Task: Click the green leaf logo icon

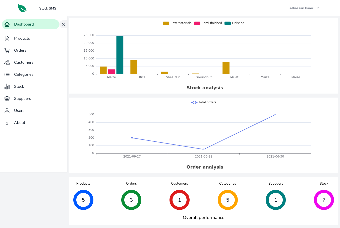Action: pyautogui.click(x=22, y=8)
